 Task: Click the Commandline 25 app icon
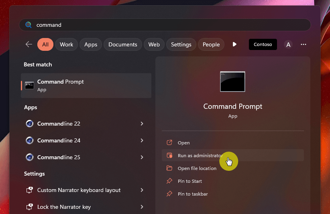tap(29, 157)
